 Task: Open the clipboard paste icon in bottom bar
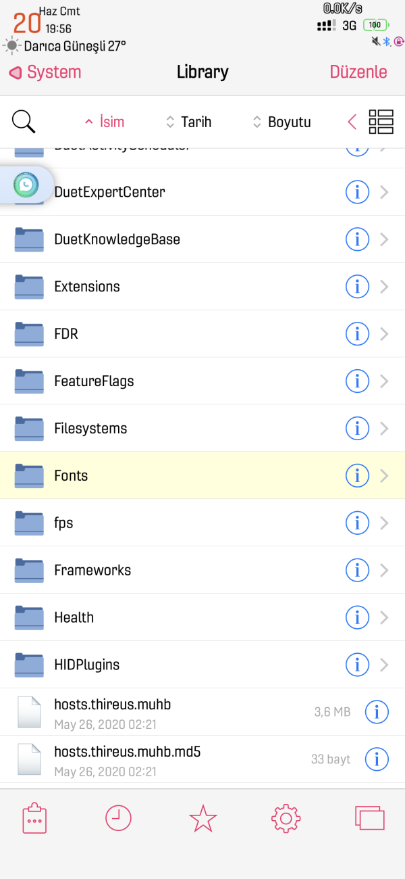34,819
